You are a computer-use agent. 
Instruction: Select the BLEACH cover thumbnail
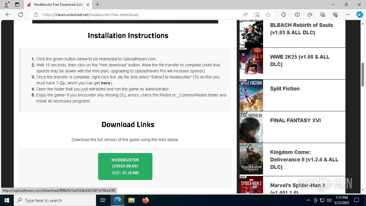pyautogui.click(x=251, y=34)
